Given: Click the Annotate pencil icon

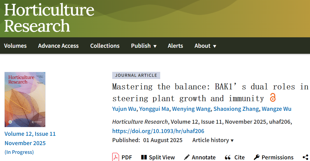Looking at the screenshot, I should click(187, 157).
